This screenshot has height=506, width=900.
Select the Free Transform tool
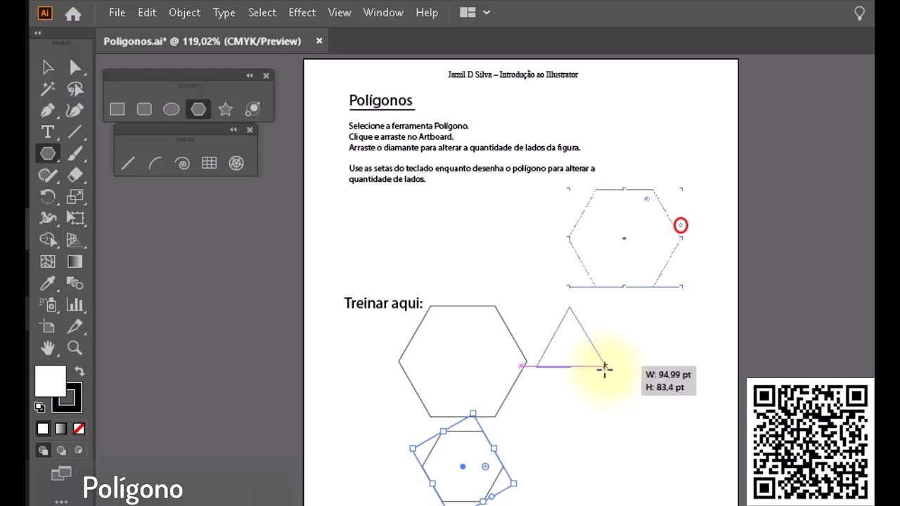pyautogui.click(x=75, y=218)
